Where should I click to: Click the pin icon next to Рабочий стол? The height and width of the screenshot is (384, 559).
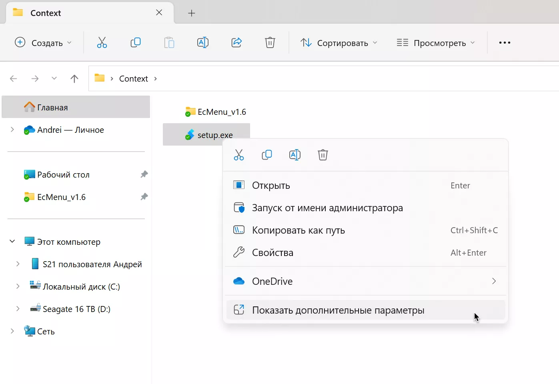[x=144, y=174]
